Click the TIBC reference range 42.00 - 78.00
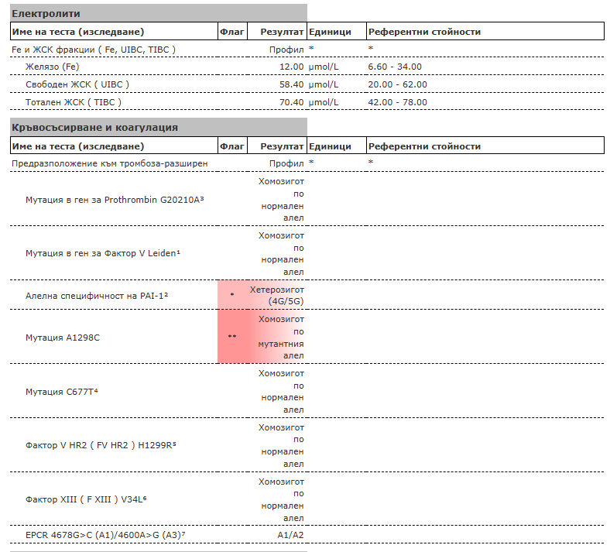This screenshot has height=552, width=610. [x=397, y=102]
